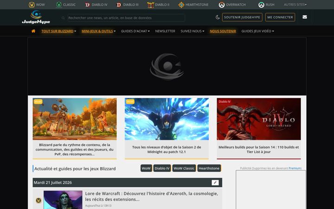Click the WOW text link in top bar
Screen dimensions: 334x209
click(x=40, y=5)
